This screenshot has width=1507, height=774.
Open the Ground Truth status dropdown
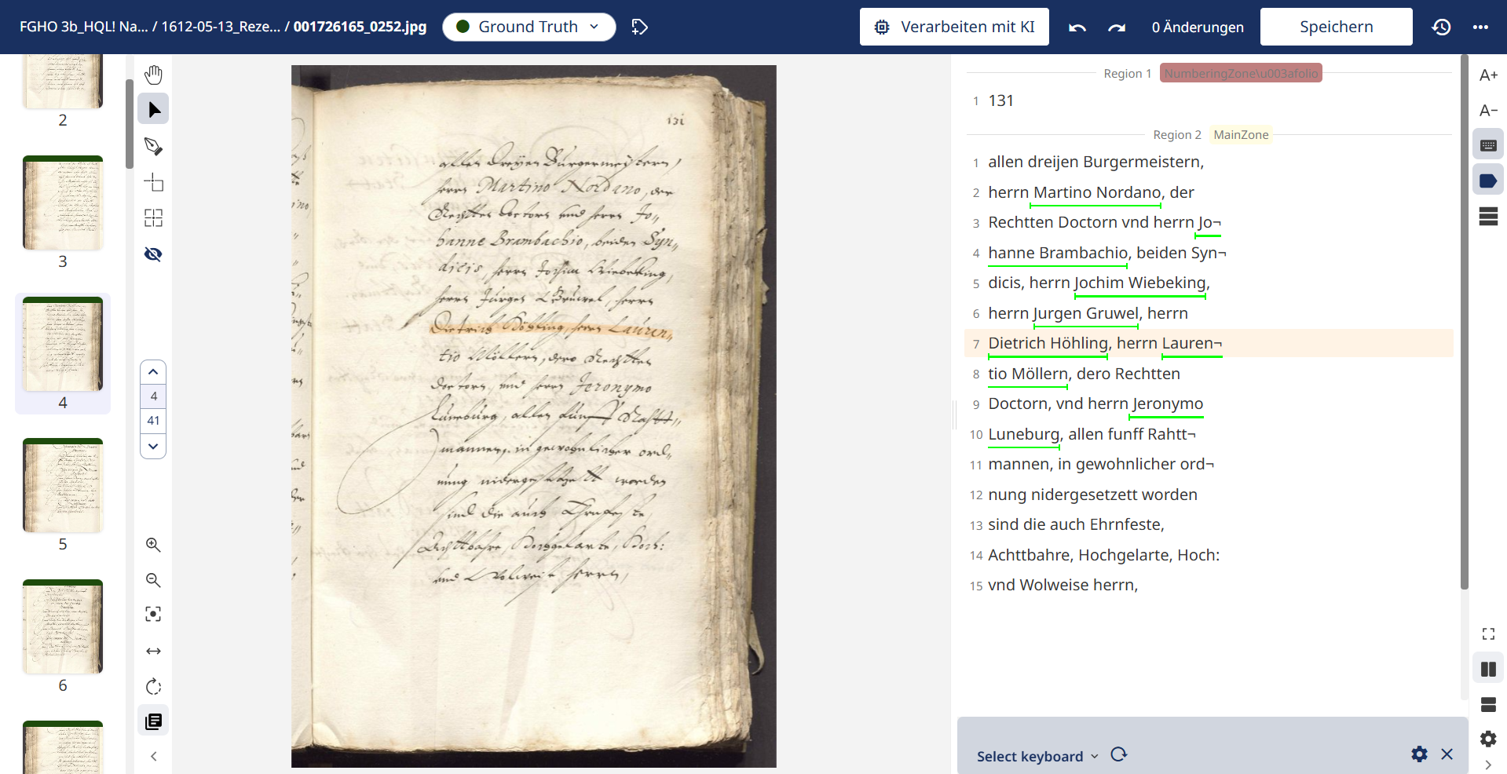[x=529, y=27]
